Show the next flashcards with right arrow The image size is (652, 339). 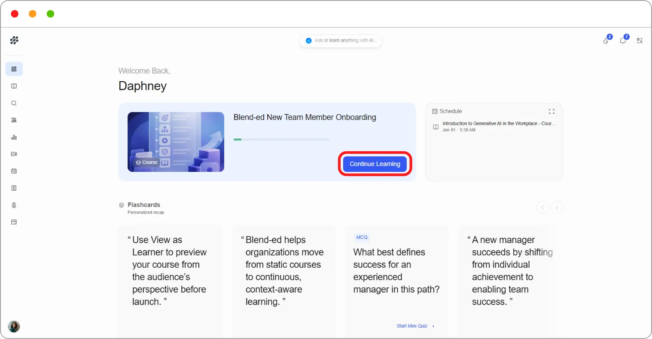pos(557,208)
